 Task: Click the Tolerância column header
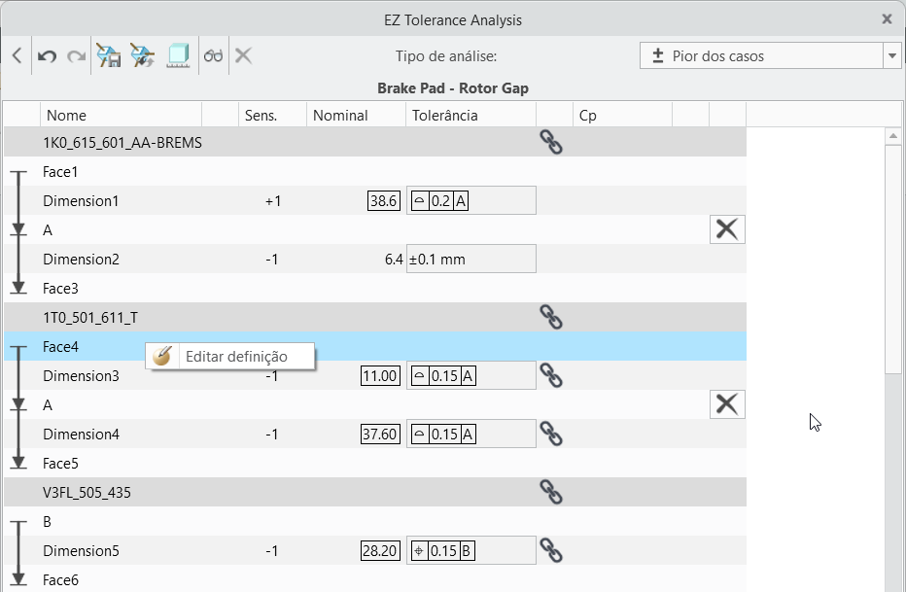point(470,115)
